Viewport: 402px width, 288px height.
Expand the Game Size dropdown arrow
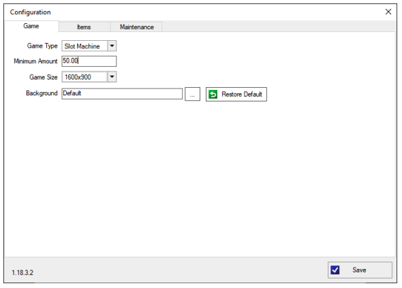112,77
